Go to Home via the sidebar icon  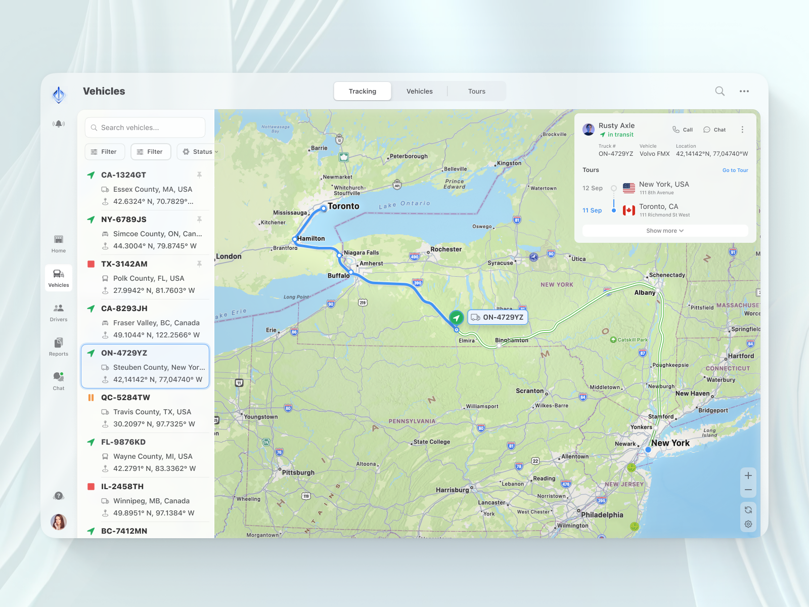point(58,242)
